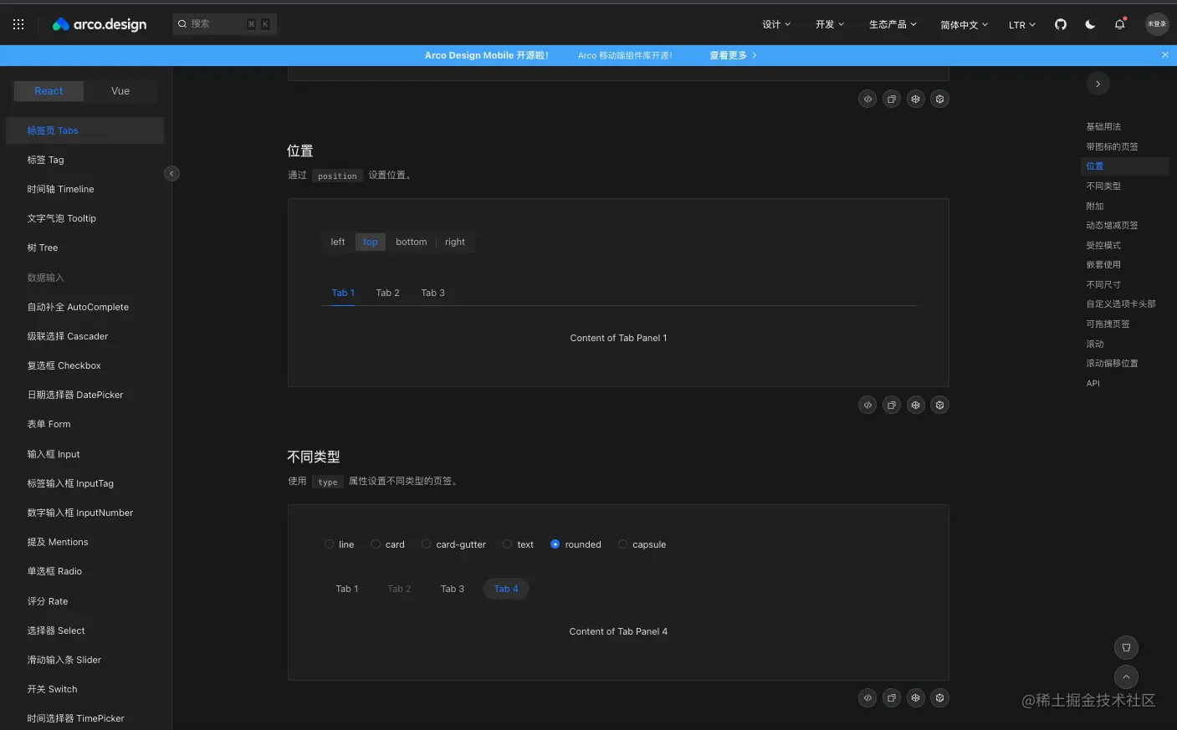Click the arco.design logo

point(100,24)
